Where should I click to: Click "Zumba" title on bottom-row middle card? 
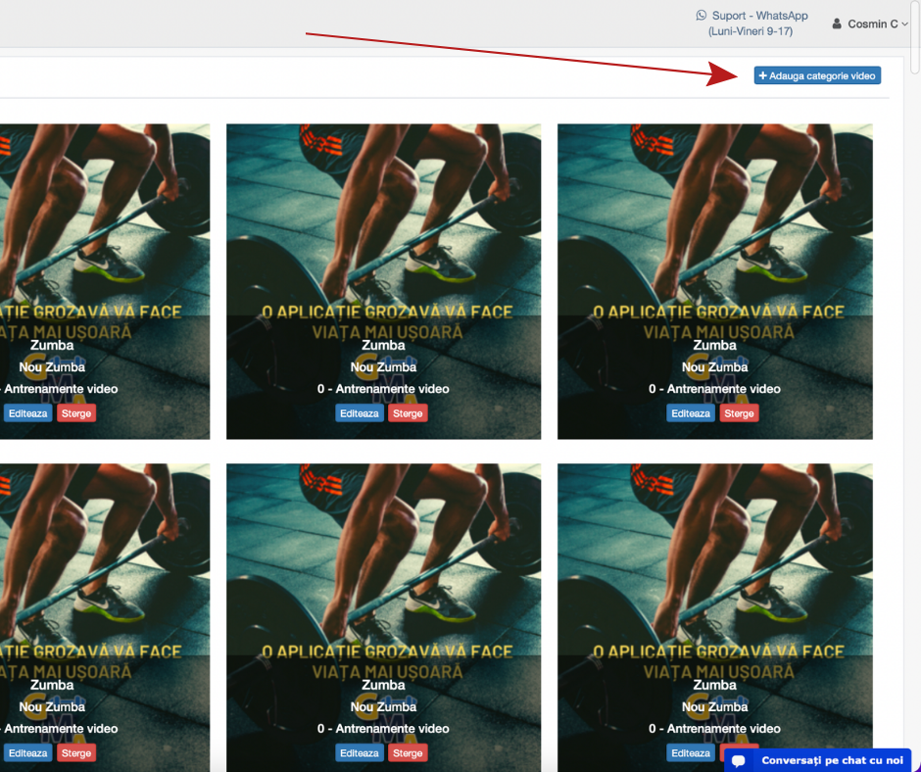pyautogui.click(x=383, y=685)
